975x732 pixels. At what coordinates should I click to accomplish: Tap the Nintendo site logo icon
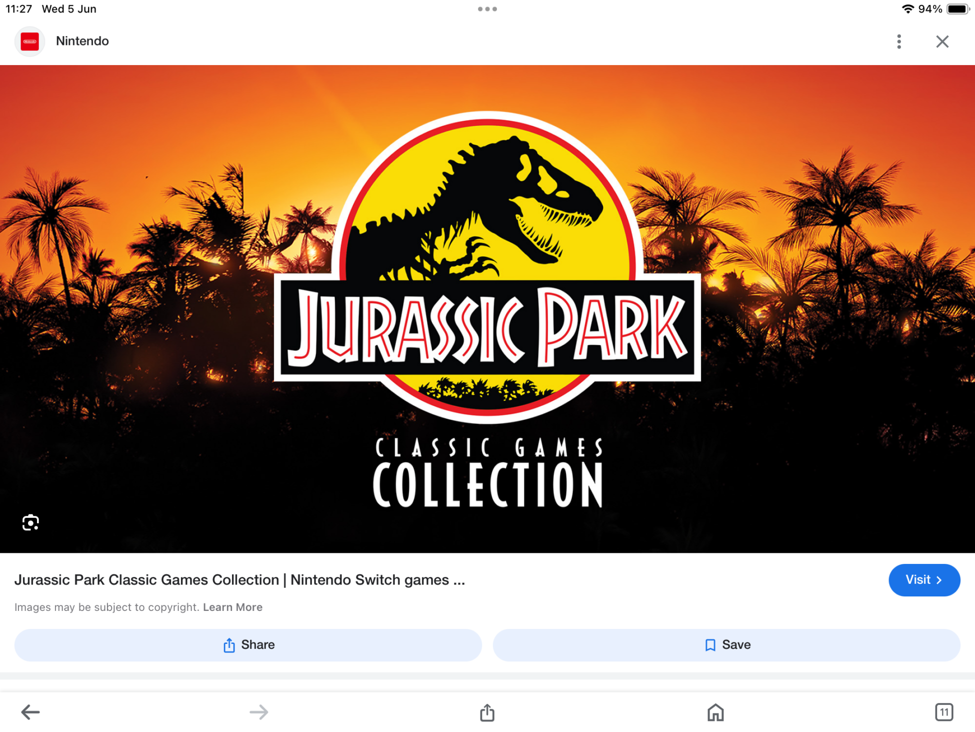pyautogui.click(x=29, y=42)
